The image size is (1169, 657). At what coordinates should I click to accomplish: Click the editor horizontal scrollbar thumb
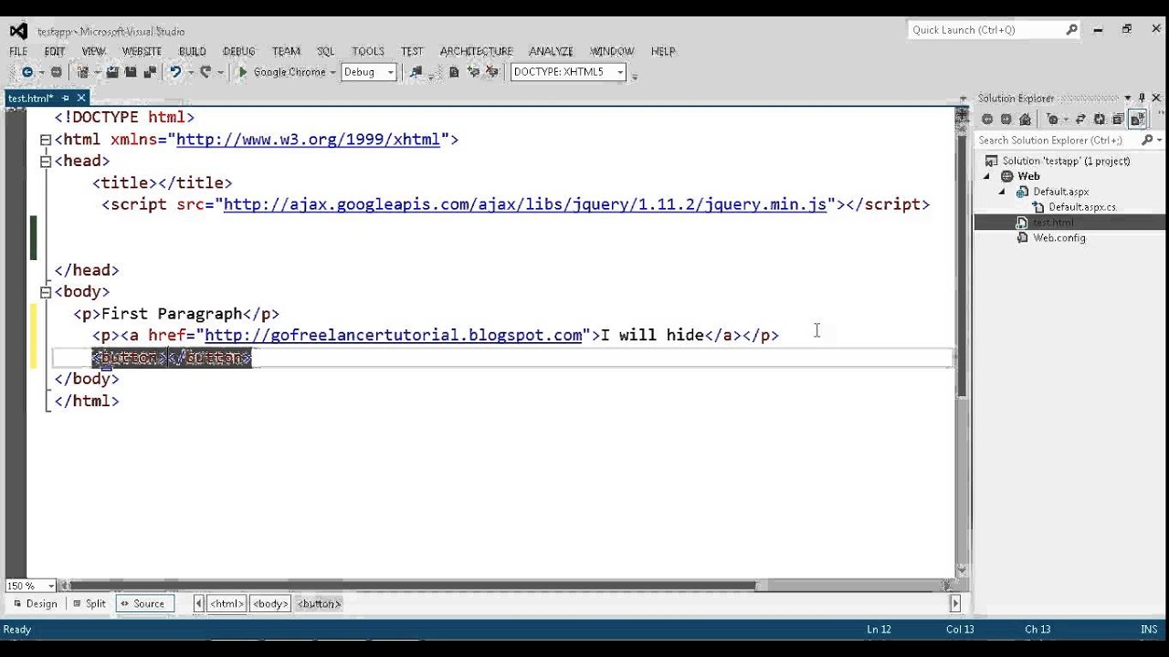[413, 586]
